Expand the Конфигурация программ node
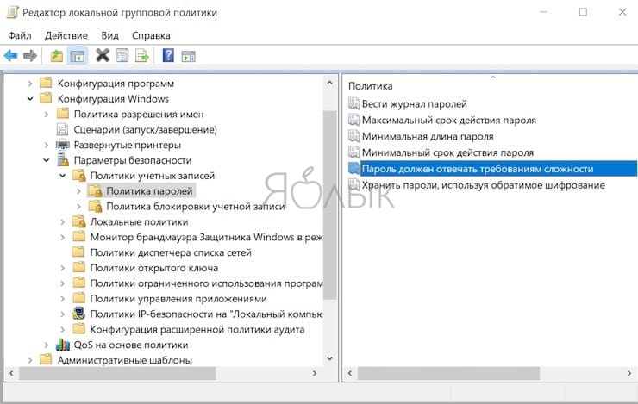This screenshot has height=404, width=638. pyautogui.click(x=30, y=84)
